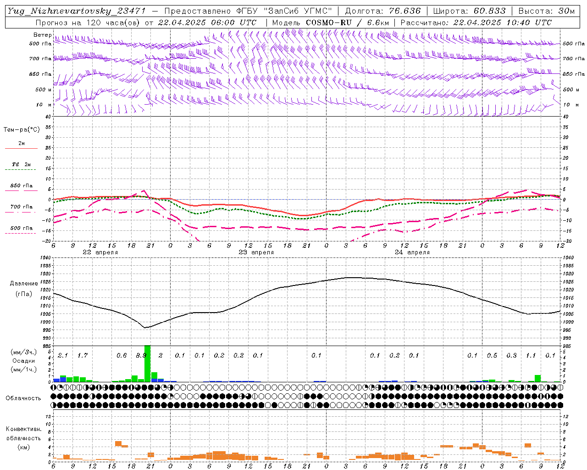587x470 pixels.
Task: Click the Тем-ра(°C) legend heading
Action: click(22, 130)
